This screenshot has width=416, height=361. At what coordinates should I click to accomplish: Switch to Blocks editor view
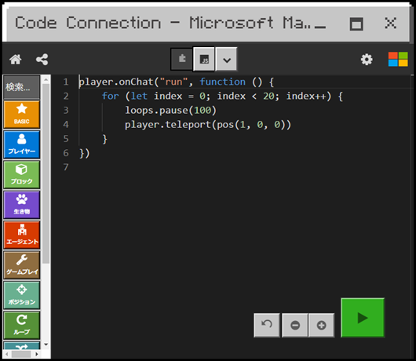[x=182, y=59]
